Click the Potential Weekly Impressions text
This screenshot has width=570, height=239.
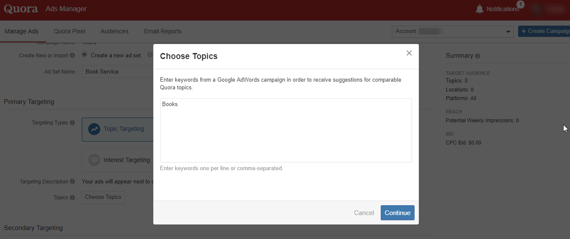[482, 121]
